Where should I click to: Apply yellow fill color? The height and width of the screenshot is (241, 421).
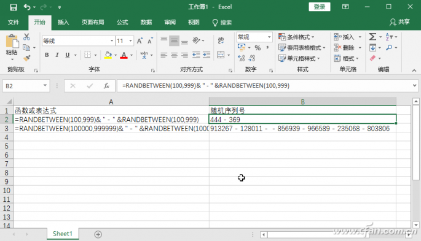click(108, 55)
